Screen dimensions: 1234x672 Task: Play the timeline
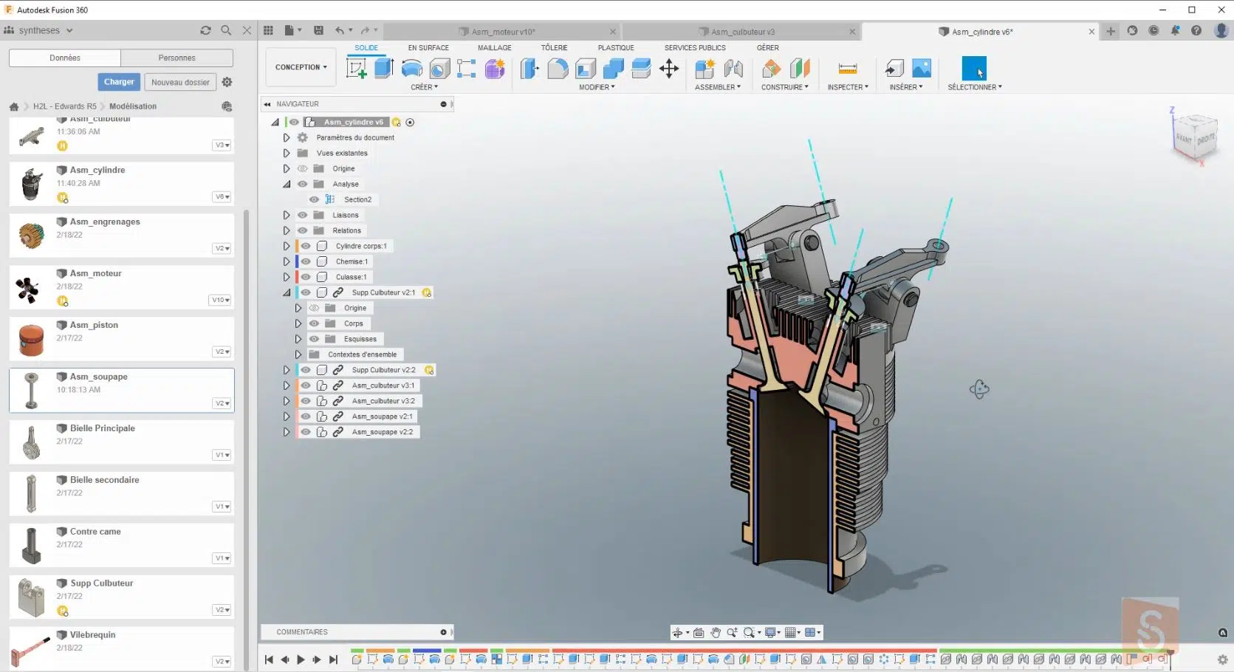[x=301, y=659]
